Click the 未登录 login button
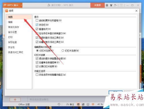The width and height of the screenshot is (144, 109). (97, 5)
